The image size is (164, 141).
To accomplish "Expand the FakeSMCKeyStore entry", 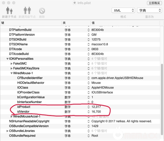I will click(x=11, y=68).
